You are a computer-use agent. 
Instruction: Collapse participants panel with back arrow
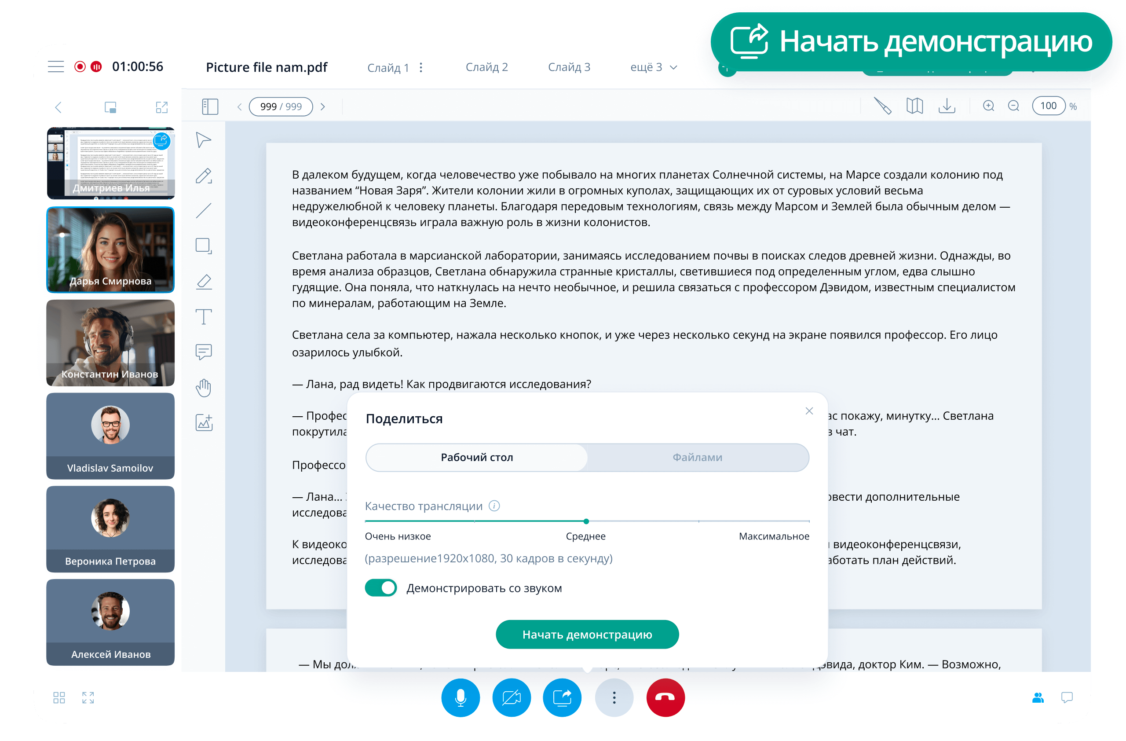click(x=58, y=107)
